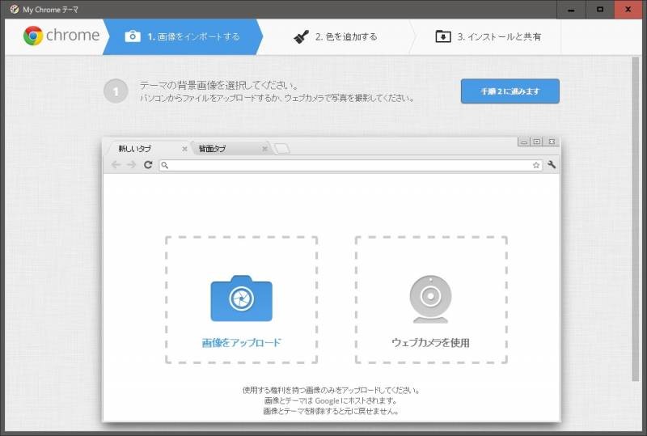Click the preview window minimize icon

click(x=524, y=142)
